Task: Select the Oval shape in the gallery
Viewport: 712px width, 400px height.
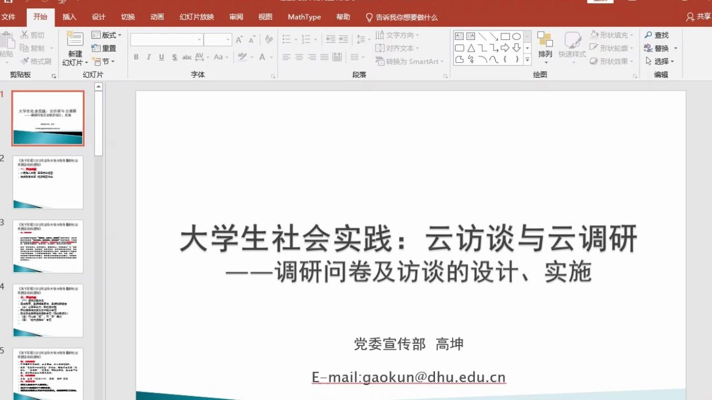Action: [516, 37]
